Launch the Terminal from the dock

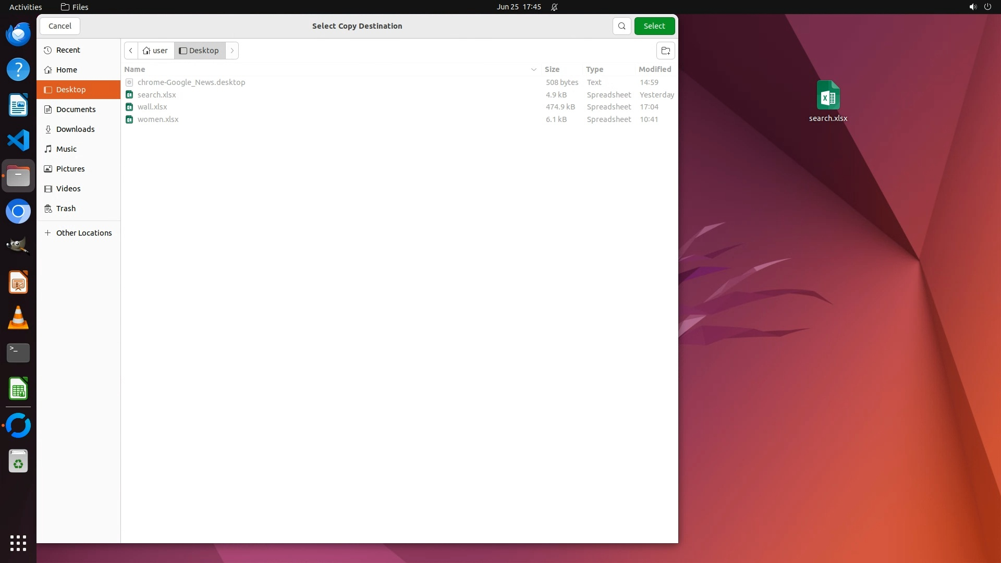[x=18, y=353]
